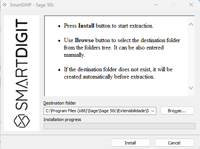Click the instructions scroll up arrow

[191, 25]
